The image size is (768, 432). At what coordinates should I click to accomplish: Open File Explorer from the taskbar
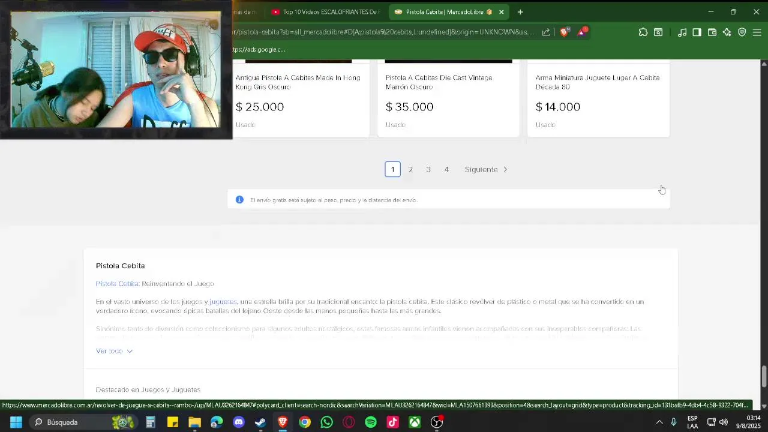point(194,422)
